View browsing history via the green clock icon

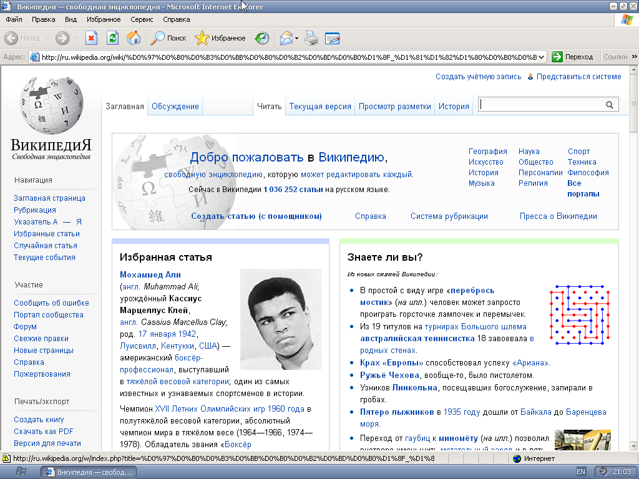point(261,38)
